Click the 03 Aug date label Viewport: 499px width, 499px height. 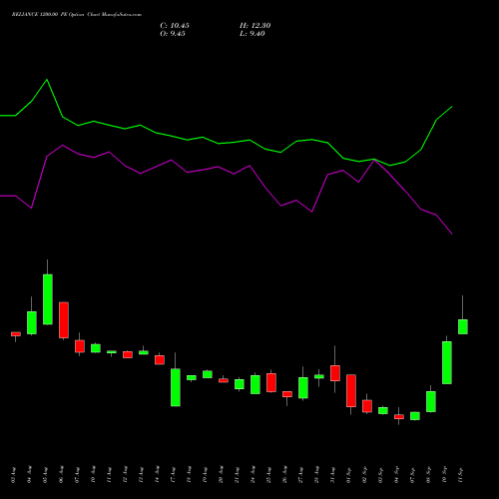[13, 475]
